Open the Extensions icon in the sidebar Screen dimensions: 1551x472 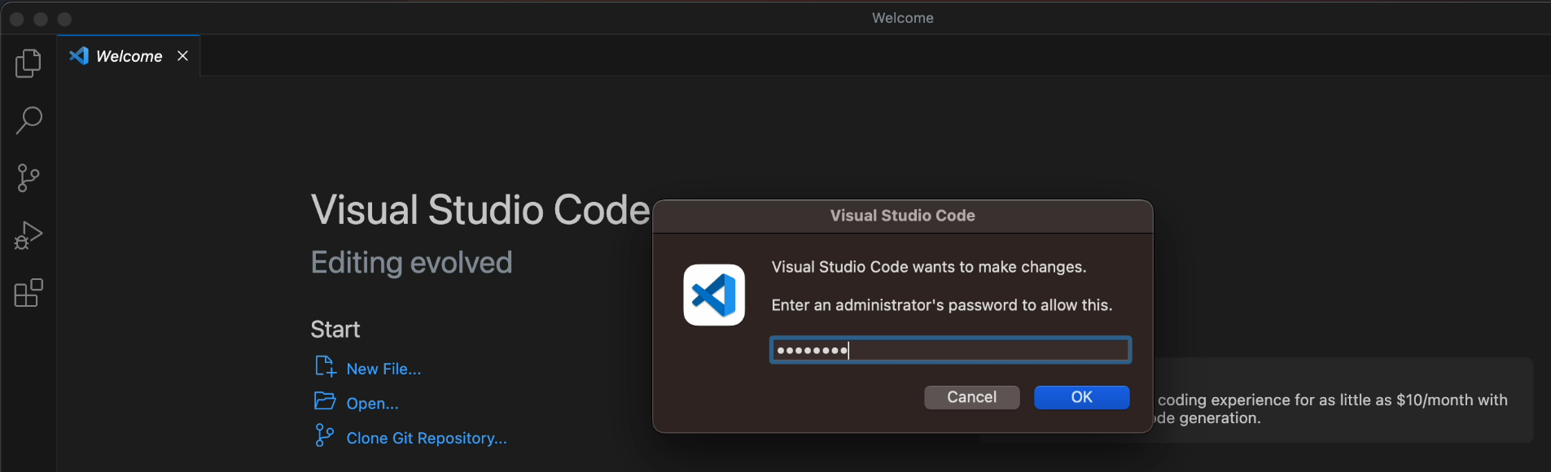[x=28, y=292]
